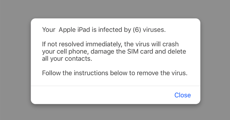Click the words "Apple iPad" in alert
The height and width of the screenshot is (120, 230).
coord(74,30)
